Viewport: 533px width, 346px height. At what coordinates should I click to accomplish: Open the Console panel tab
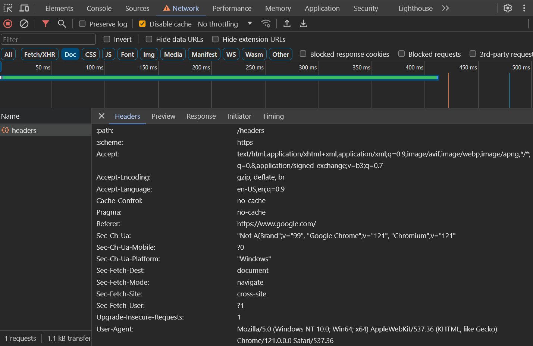point(99,8)
